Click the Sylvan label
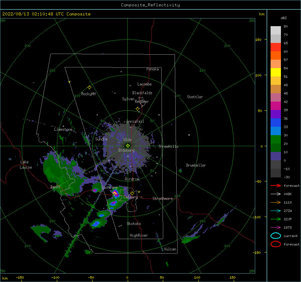 128,99
